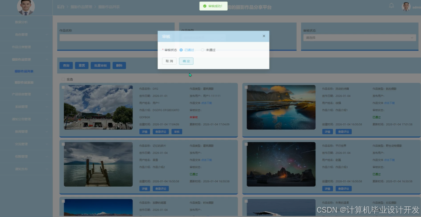This screenshot has width=421, height=217.
Task: Confirm the review with the 确定 button
Action: [x=186, y=61]
